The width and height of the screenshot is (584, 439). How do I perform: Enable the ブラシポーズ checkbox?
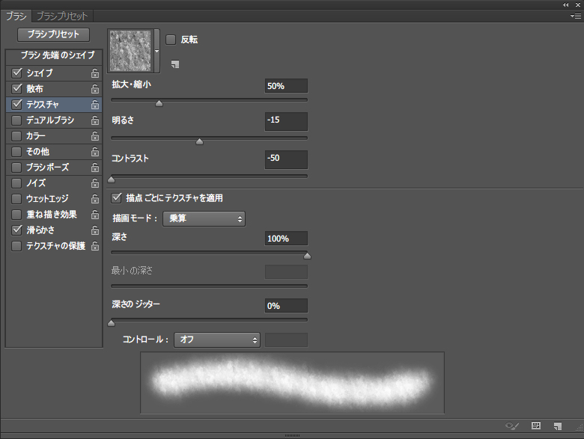point(16,168)
